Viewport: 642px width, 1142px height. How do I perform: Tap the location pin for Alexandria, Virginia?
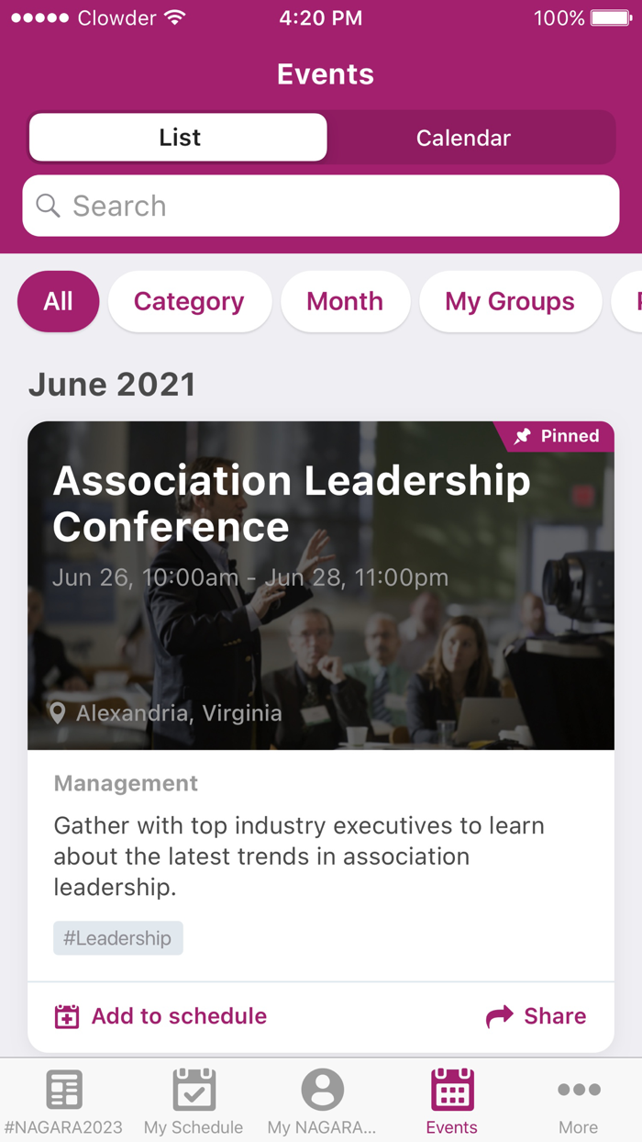pyautogui.click(x=59, y=713)
